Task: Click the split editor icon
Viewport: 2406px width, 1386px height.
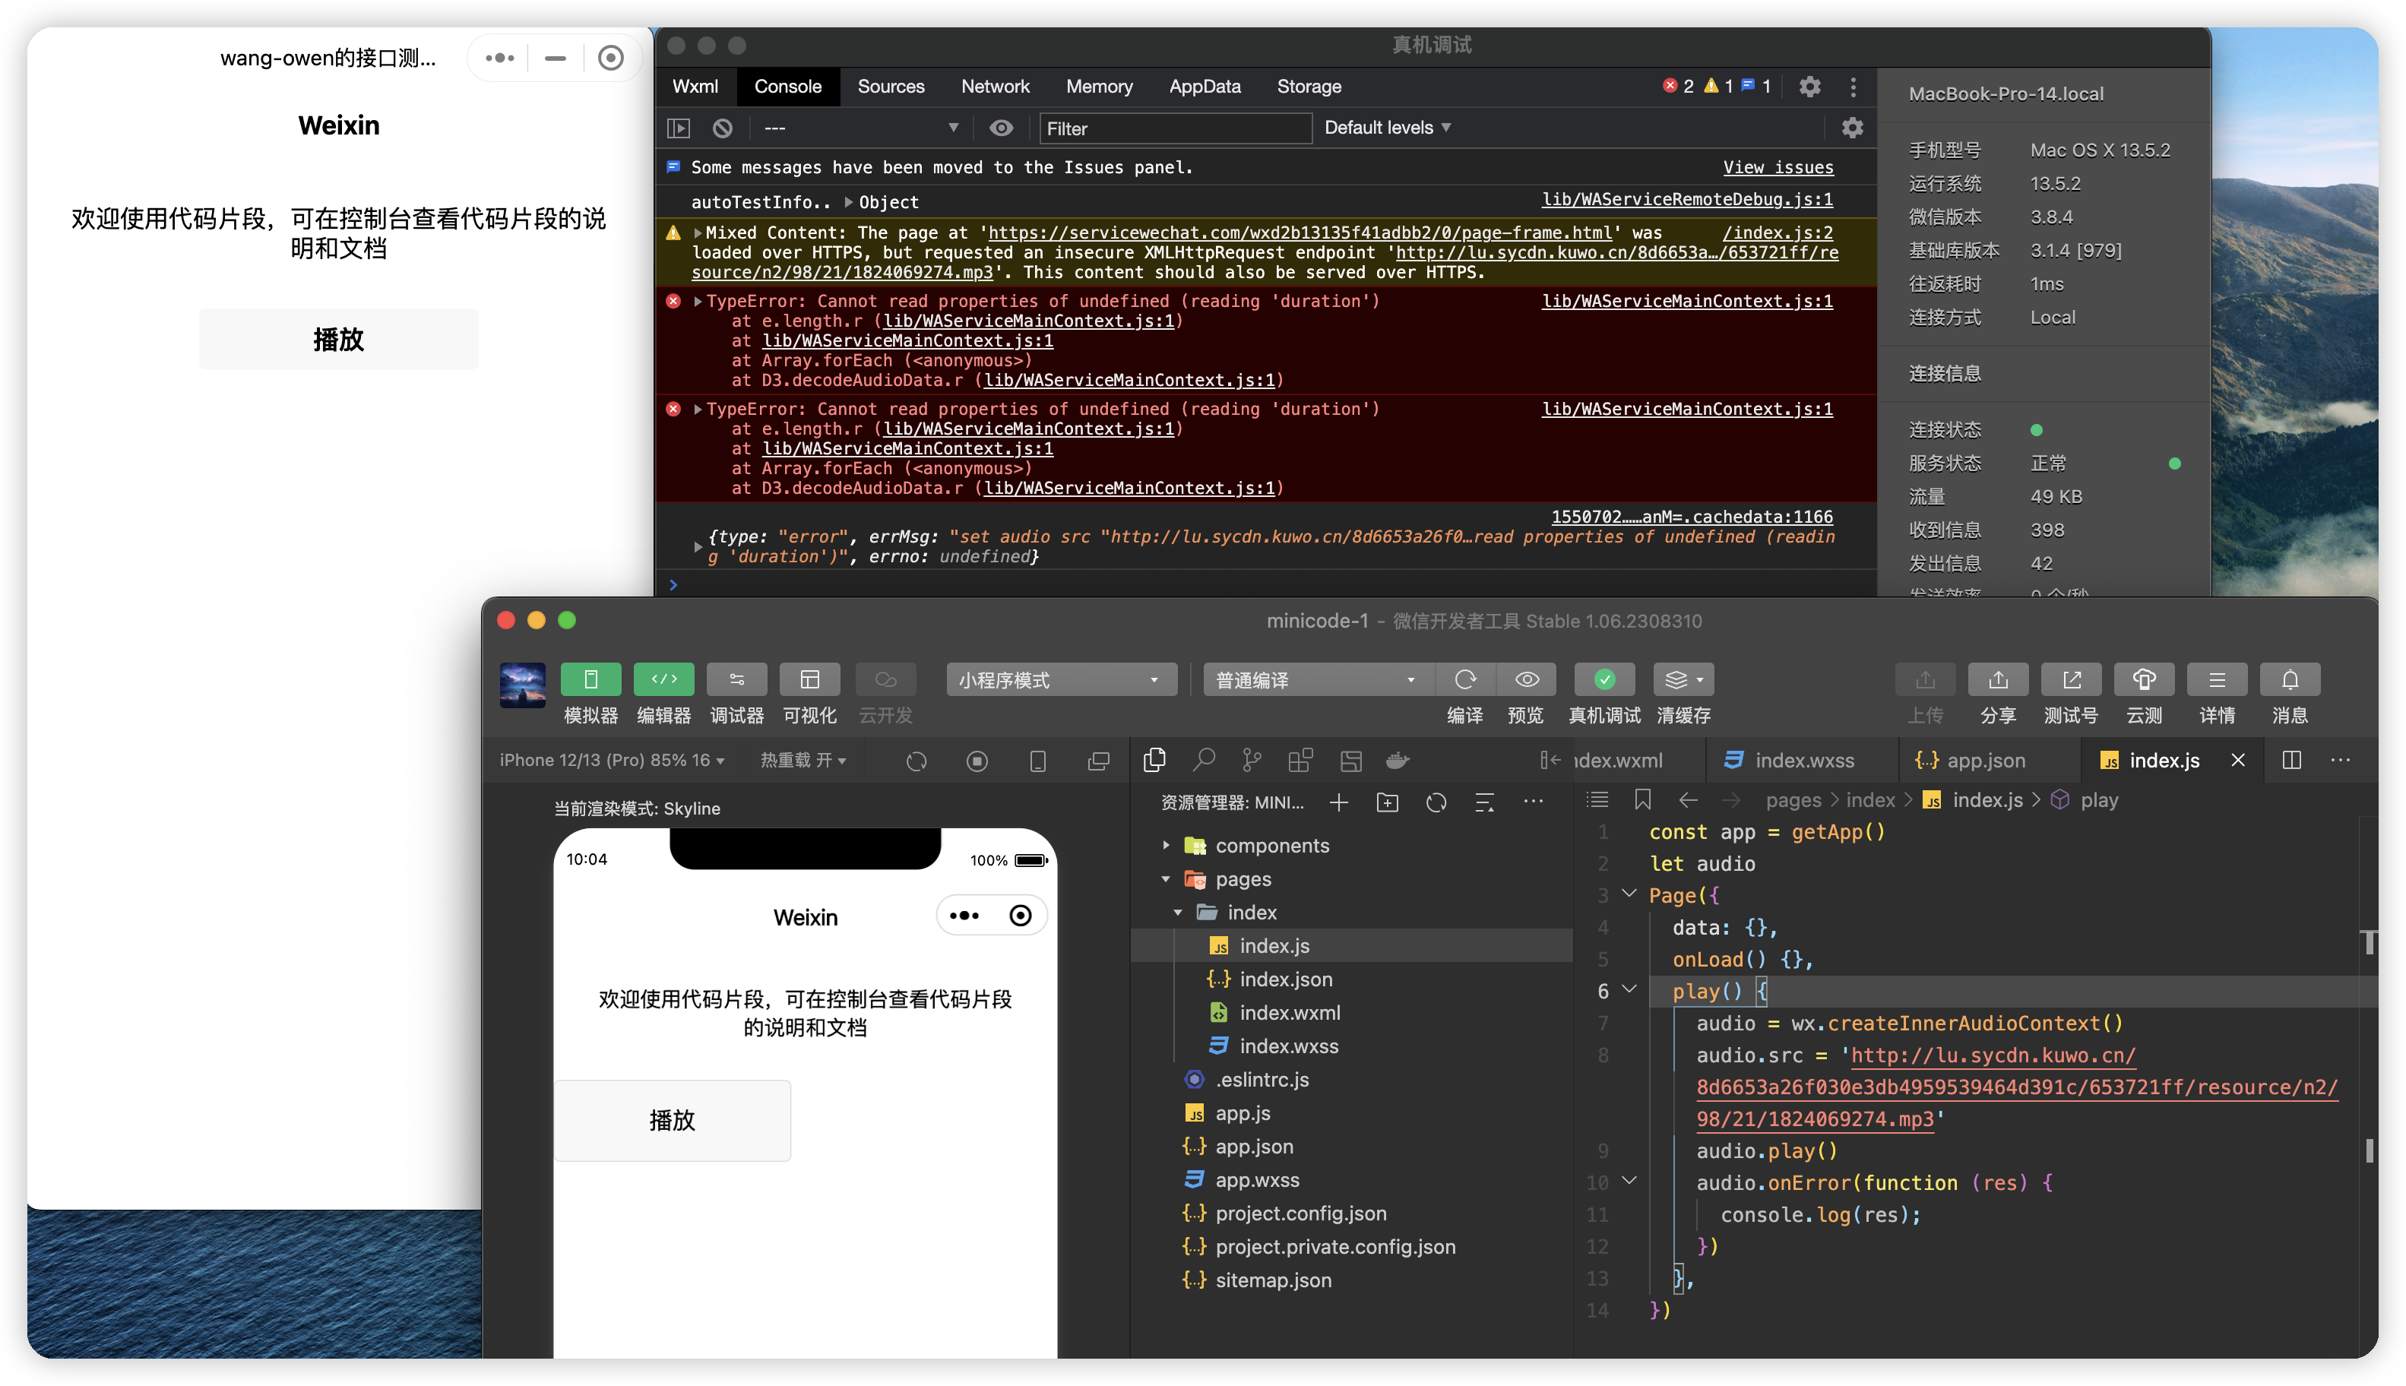Action: (2292, 760)
